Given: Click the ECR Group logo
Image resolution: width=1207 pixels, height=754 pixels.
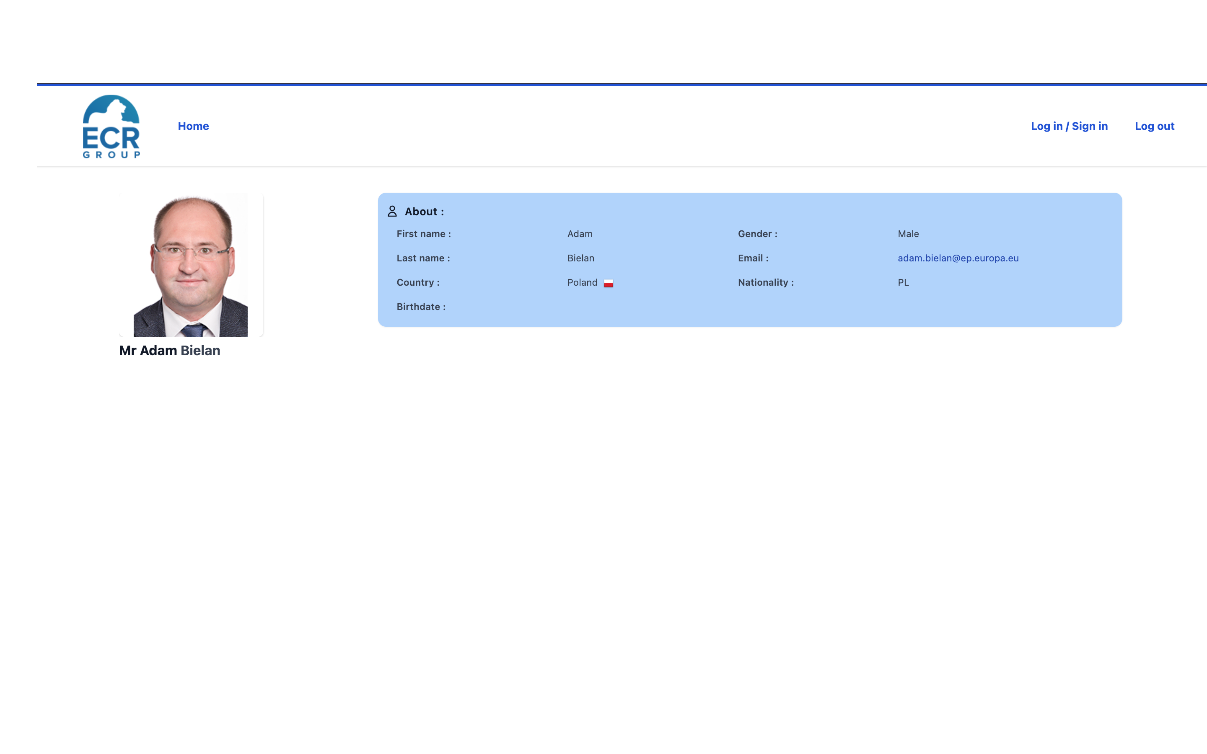Looking at the screenshot, I should [111, 127].
